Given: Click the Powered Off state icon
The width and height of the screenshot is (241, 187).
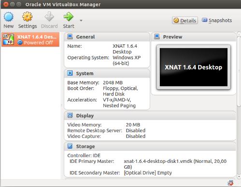Looking at the screenshot, I should click(x=20, y=42).
